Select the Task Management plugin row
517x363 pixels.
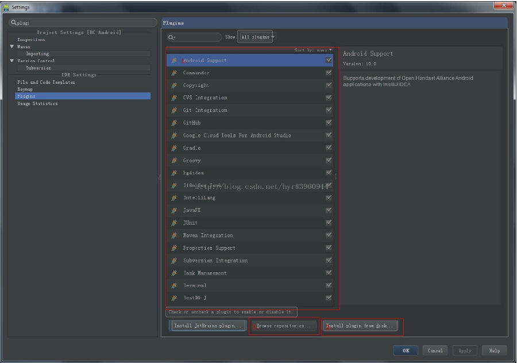[x=250, y=273]
